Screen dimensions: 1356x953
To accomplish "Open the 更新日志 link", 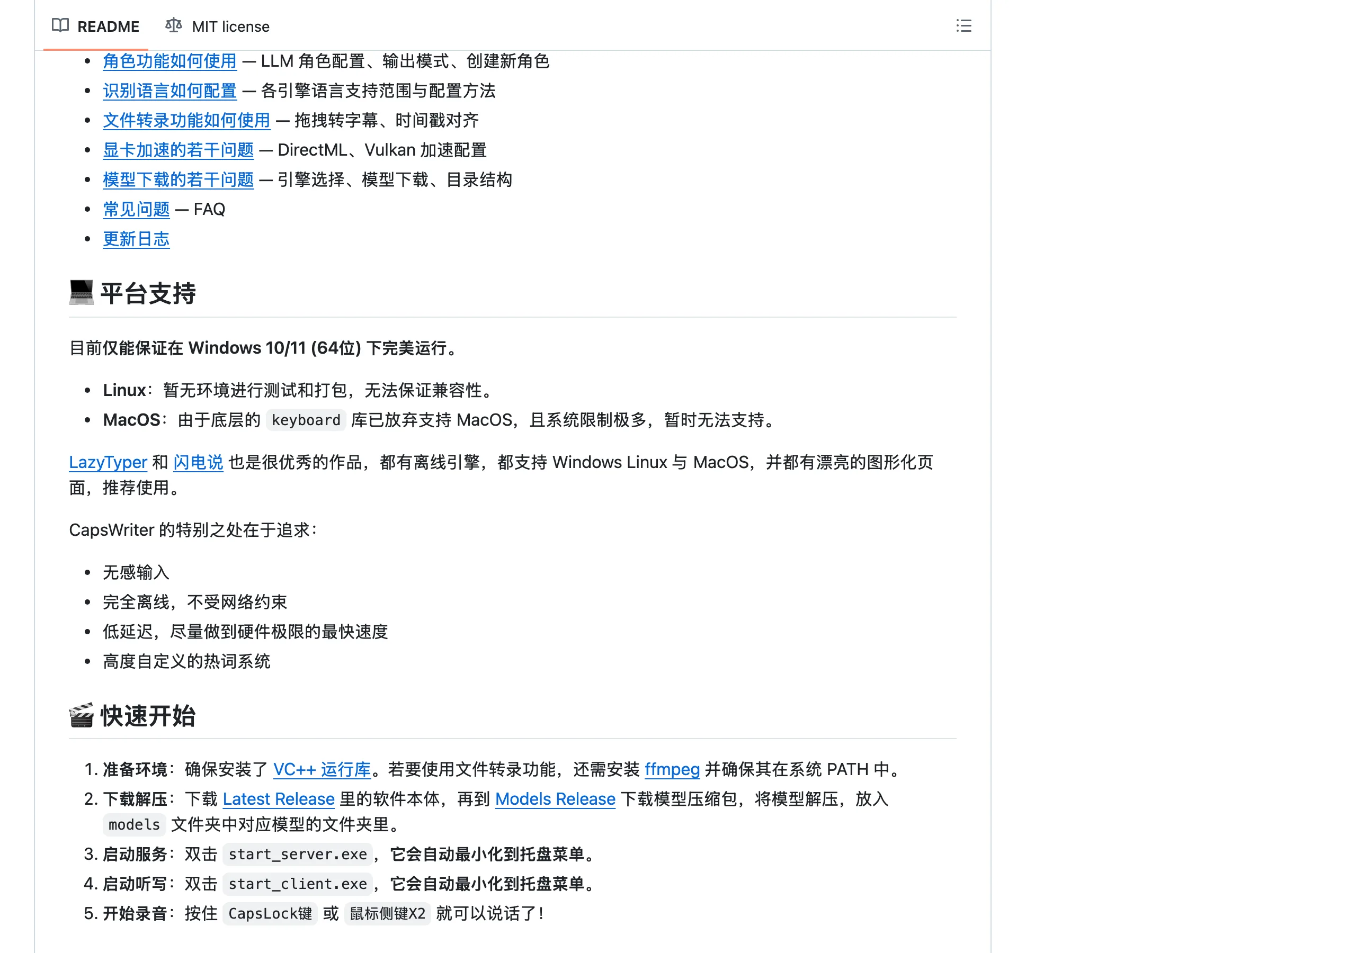I will point(136,239).
